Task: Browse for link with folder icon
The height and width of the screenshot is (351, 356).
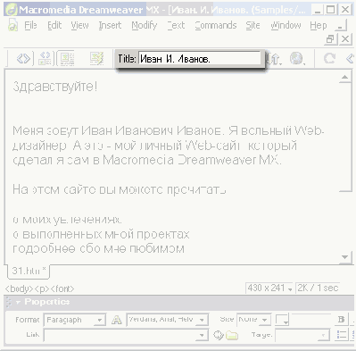Action: coord(232,336)
